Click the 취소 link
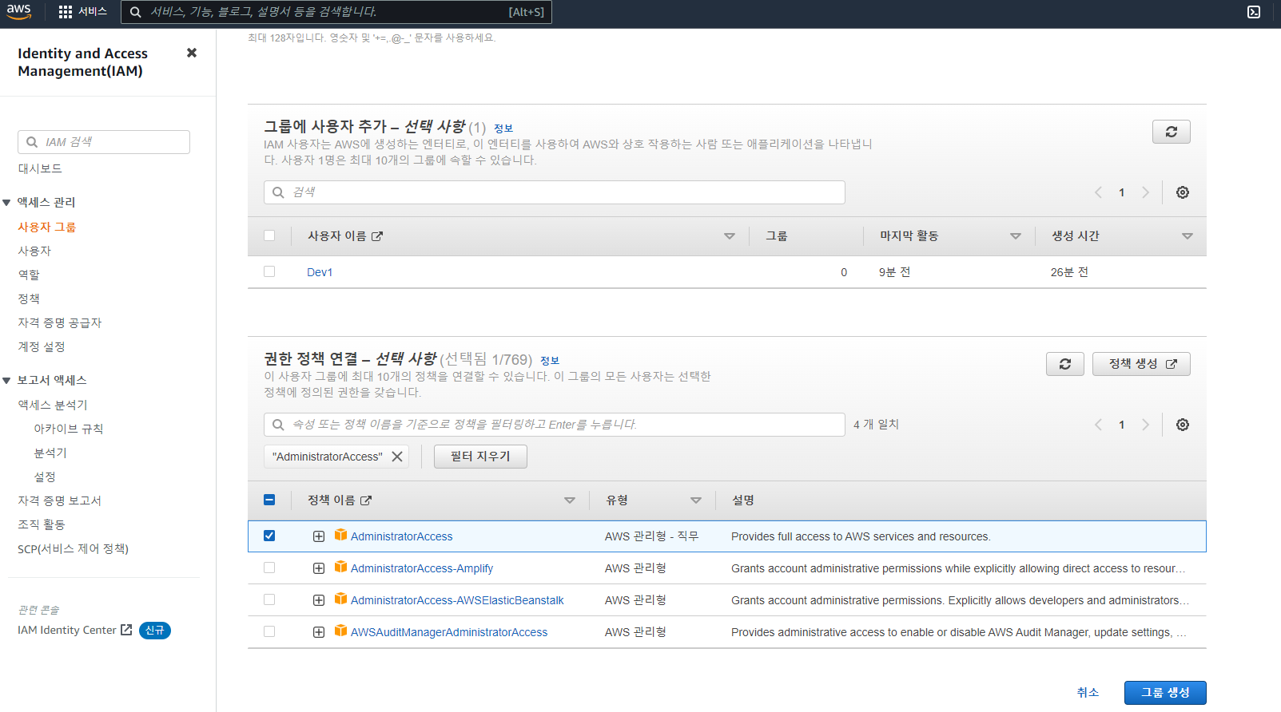The image size is (1281, 712). 1088,693
